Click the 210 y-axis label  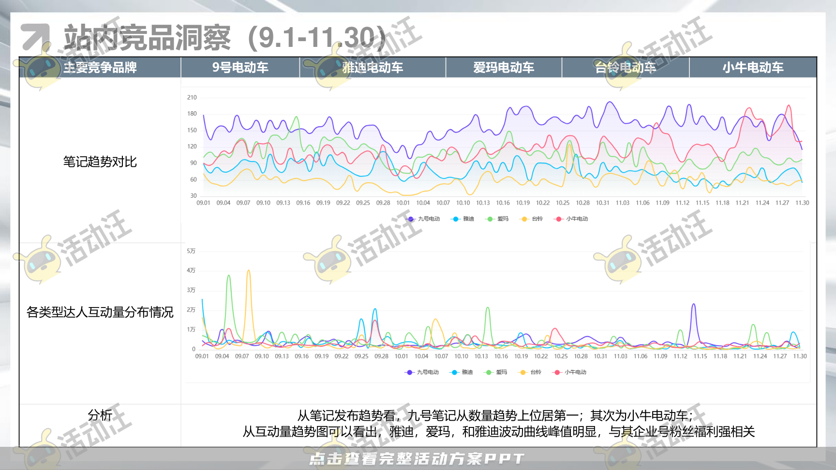coord(192,98)
